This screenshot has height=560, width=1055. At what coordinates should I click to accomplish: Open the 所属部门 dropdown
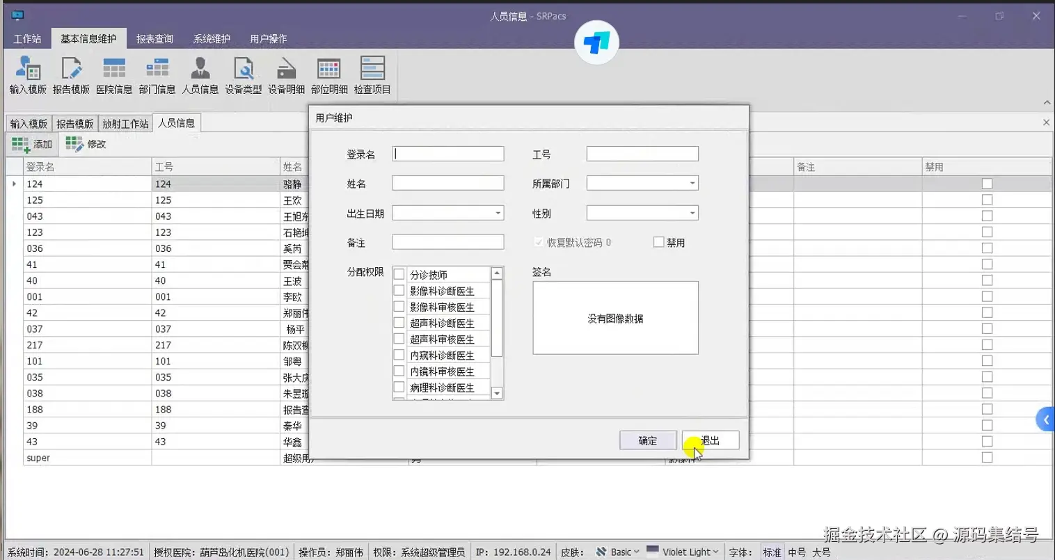692,183
